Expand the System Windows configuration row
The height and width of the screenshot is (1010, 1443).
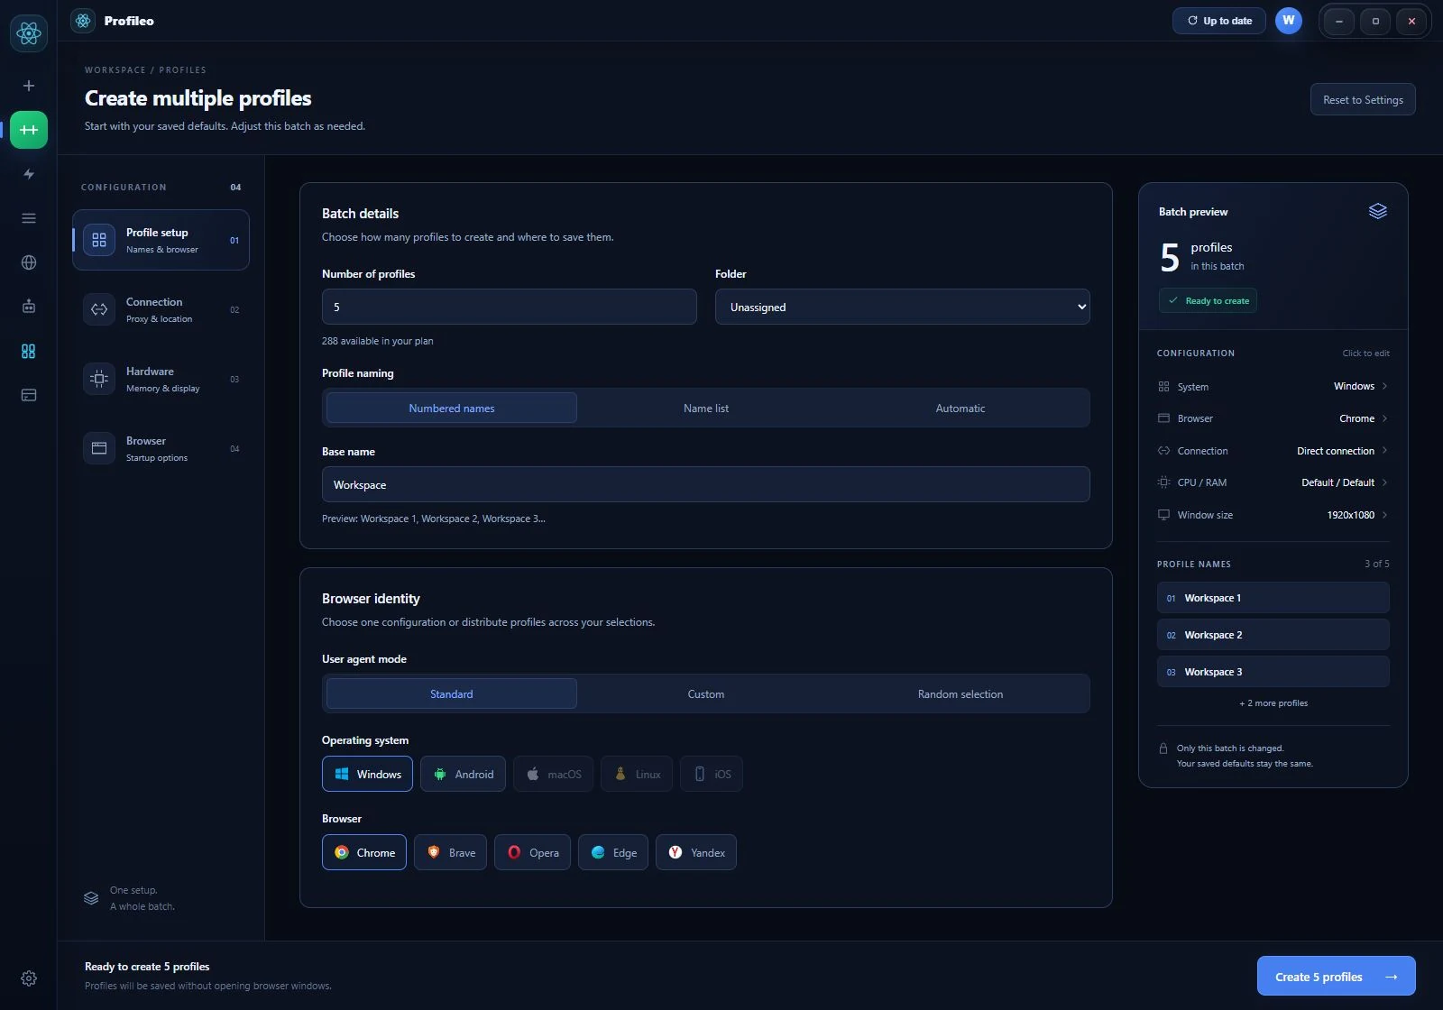[x=1273, y=386]
